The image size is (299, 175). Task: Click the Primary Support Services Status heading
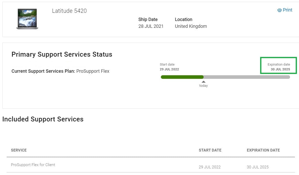(62, 54)
